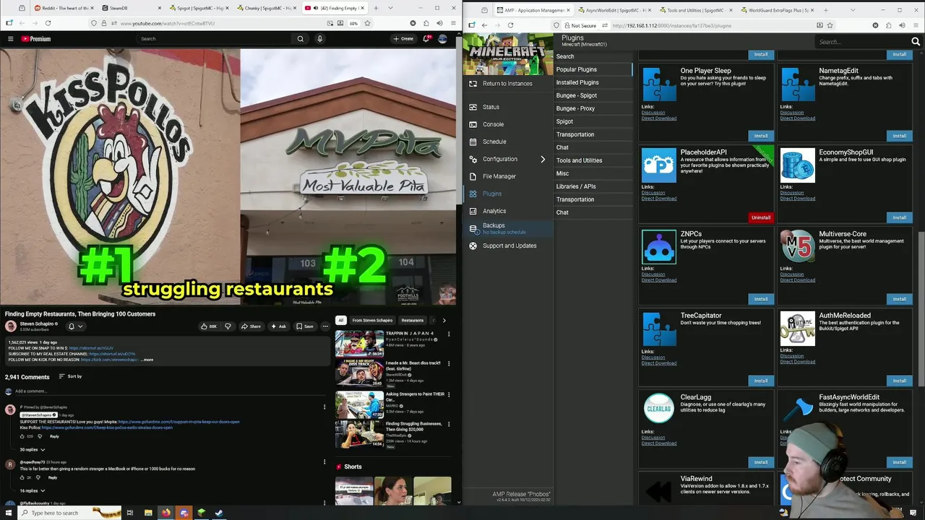The height and width of the screenshot is (520, 925).
Task: Click the AMP search magnifier icon
Action: click(916, 42)
